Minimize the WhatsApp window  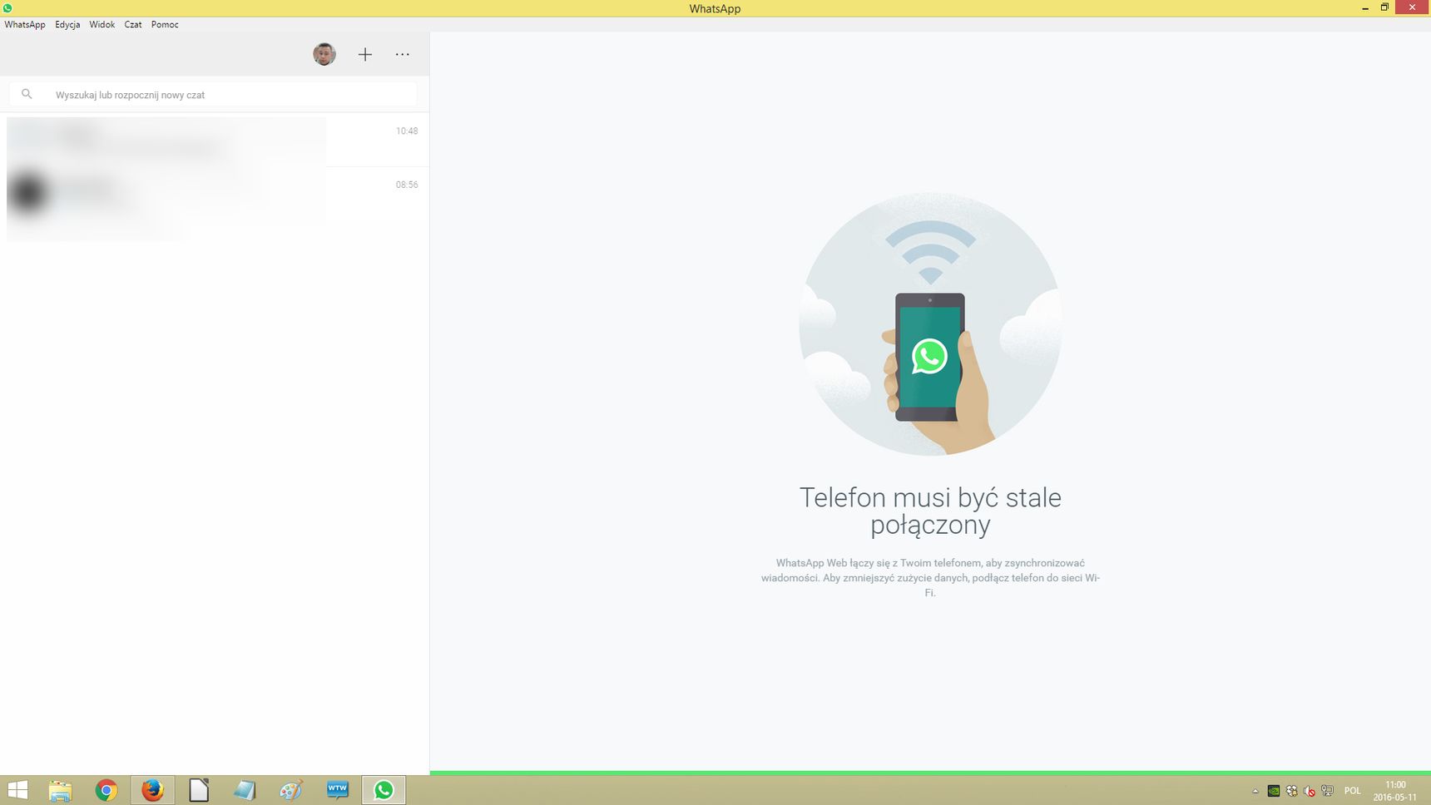pyautogui.click(x=1365, y=7)
